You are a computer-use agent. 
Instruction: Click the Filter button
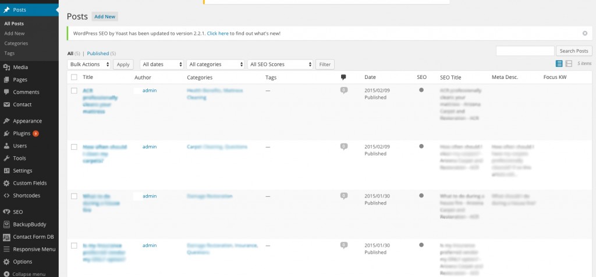click(325, 64)
